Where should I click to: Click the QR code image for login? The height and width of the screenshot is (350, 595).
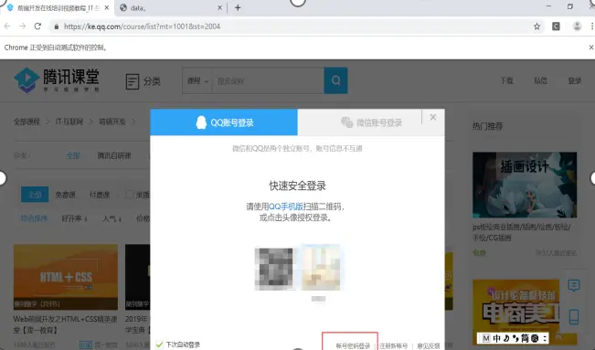click(274, 269)
